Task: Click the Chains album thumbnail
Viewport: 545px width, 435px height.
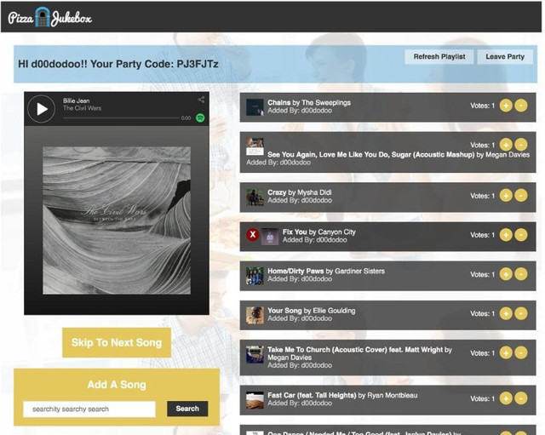Action: (x=255, y=107)
